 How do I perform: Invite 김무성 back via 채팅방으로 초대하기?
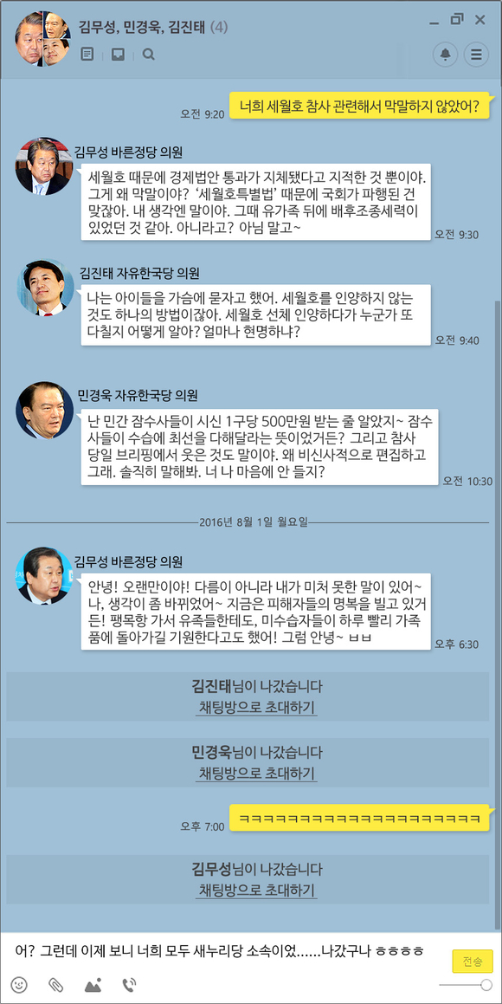(256, 890)
